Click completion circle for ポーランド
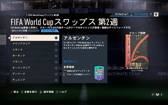 click(x=56, y=56)
